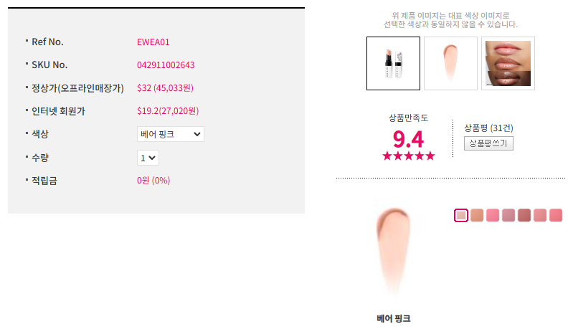Choose the first beige-pink color swatch
568x329 pixels.
click(461, 215)
